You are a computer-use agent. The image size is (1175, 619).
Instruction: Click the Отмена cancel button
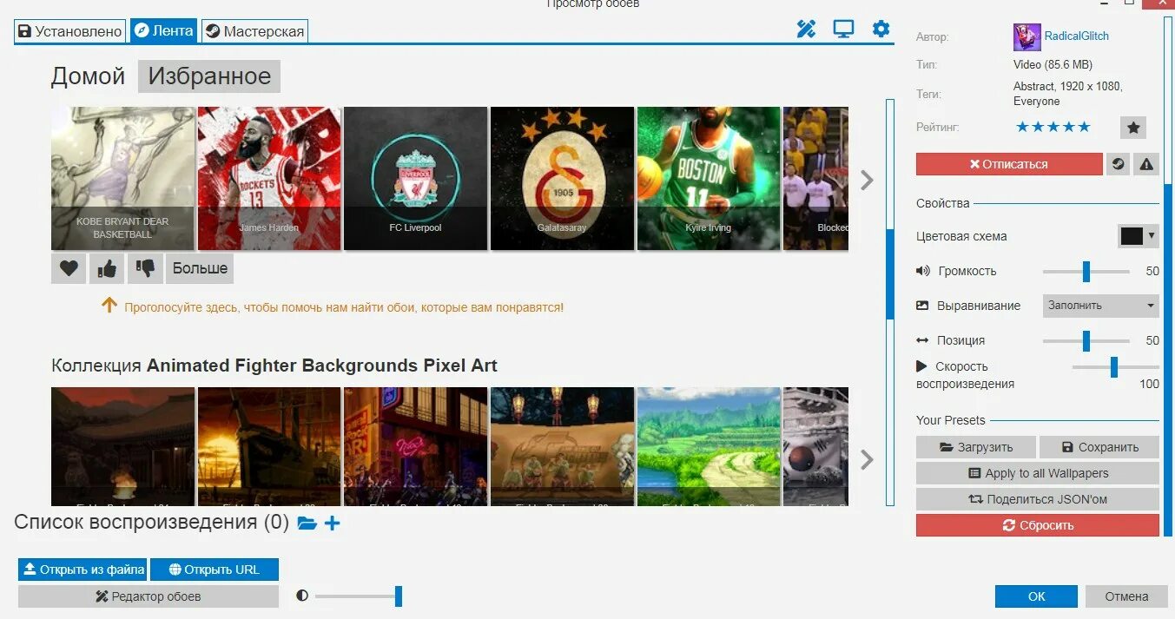(1126, 596)
